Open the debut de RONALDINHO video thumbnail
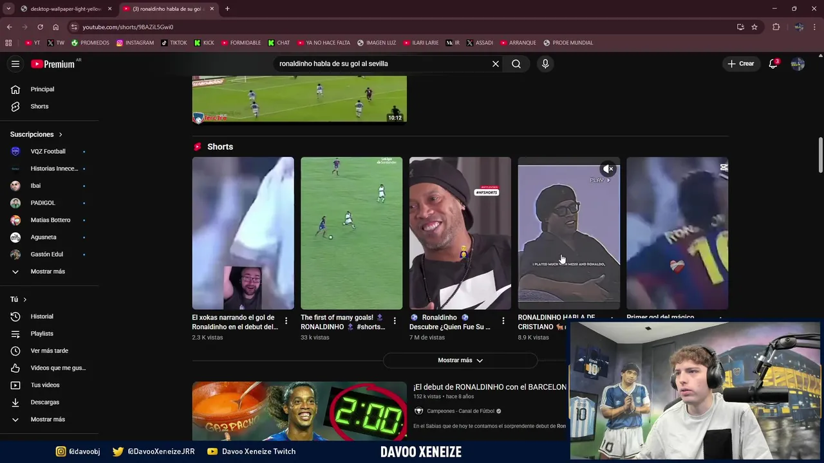 click(x=299, y=411)
